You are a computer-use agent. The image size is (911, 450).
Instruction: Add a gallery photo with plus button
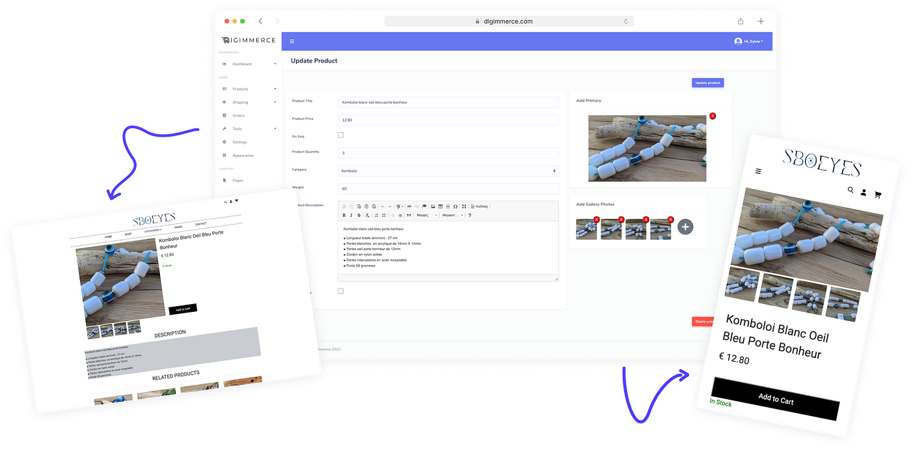[685, 227]
